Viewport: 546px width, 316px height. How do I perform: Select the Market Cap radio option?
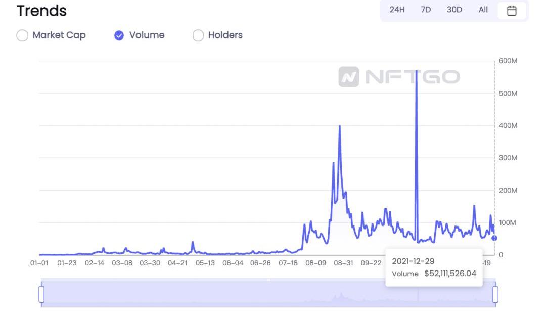(x=22, y=35)
